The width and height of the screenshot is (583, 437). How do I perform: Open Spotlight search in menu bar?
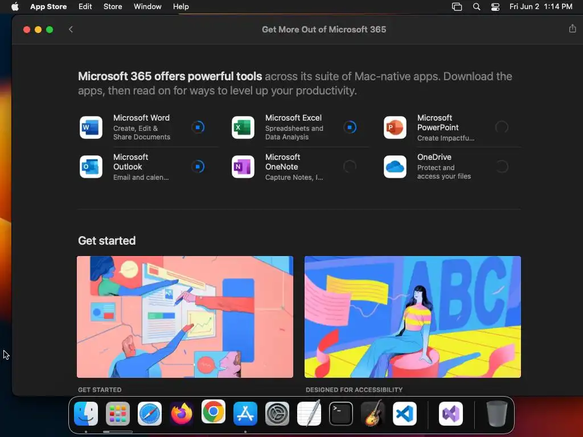(477, 7)
